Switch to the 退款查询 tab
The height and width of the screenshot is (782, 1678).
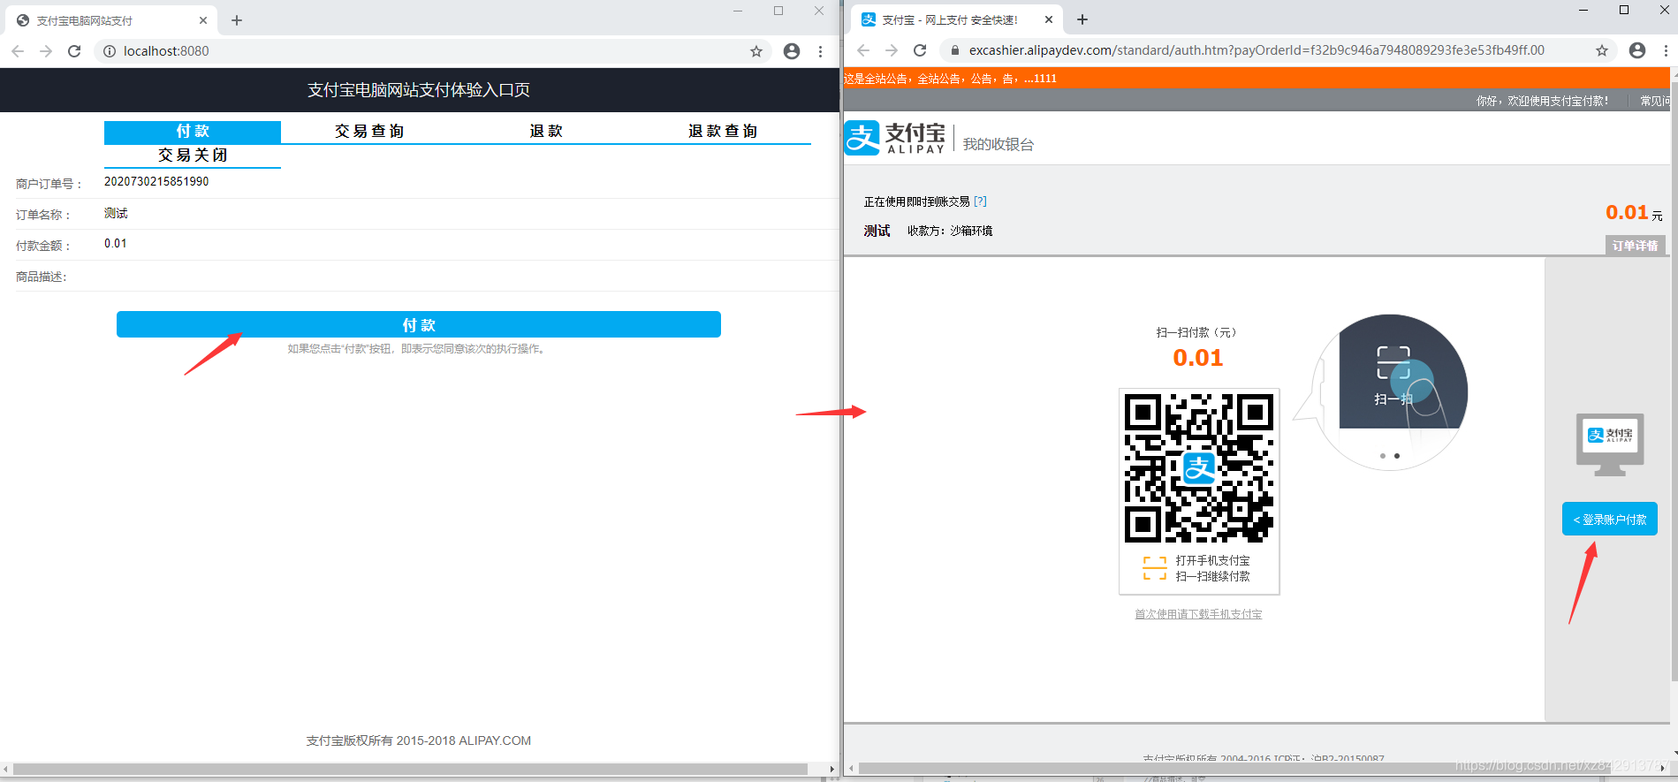tap(723, 132)
